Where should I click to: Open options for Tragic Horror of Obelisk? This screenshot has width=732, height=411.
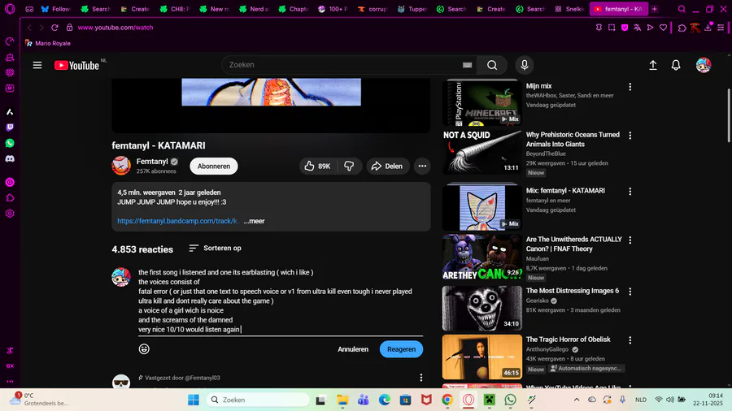coord(630,340)
